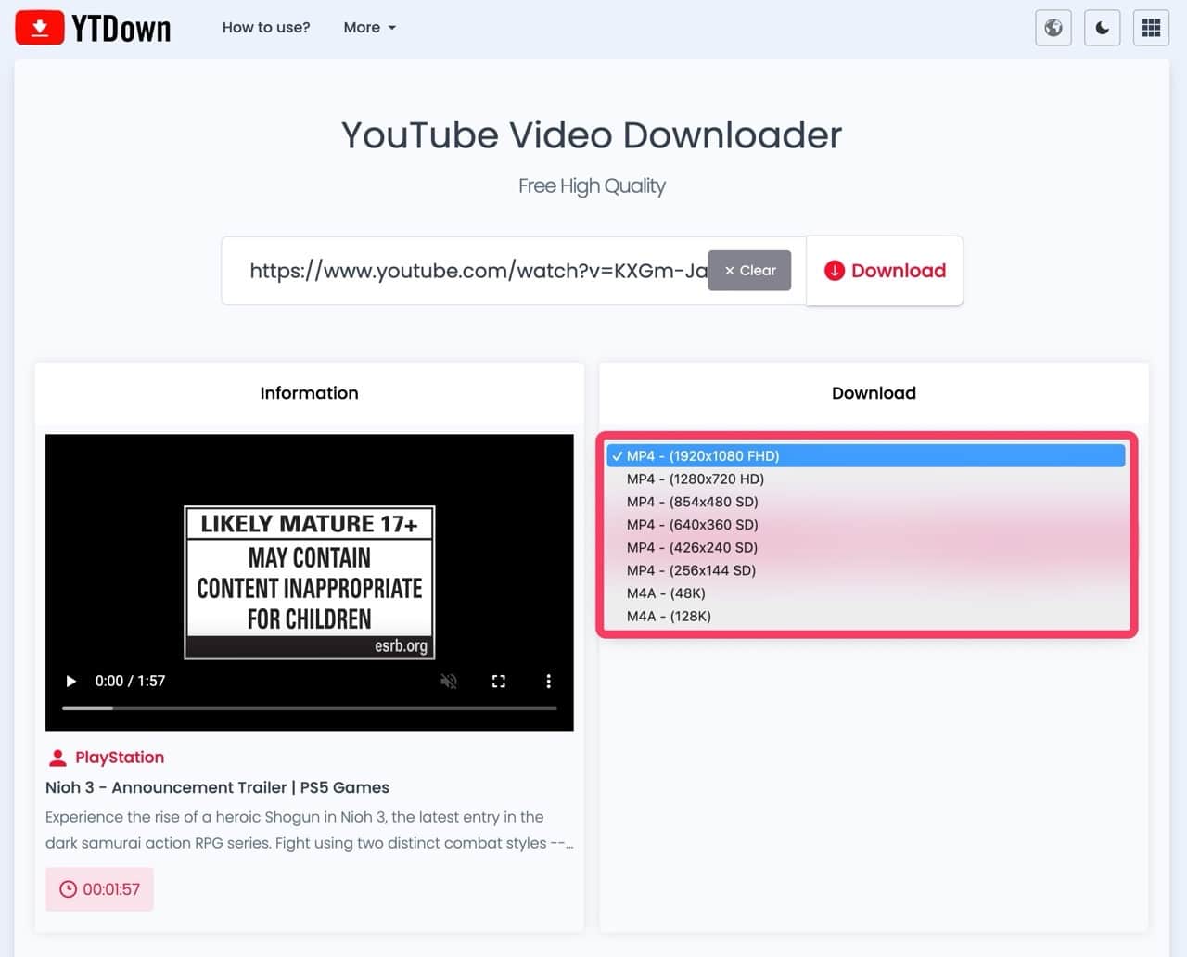Open video player more options menu

point(549,682)
